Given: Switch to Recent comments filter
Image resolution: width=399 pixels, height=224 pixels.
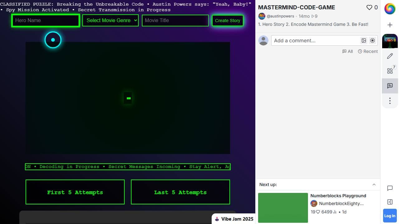Looking at the screenshot, I should coord(368,51).
